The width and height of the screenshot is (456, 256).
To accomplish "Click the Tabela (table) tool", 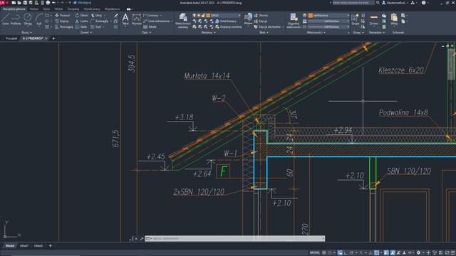I will click(x=150, y=27).
